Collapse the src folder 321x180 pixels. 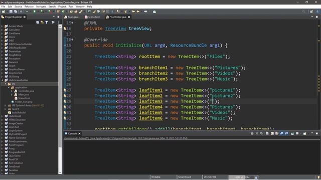[x=6, y=84]
